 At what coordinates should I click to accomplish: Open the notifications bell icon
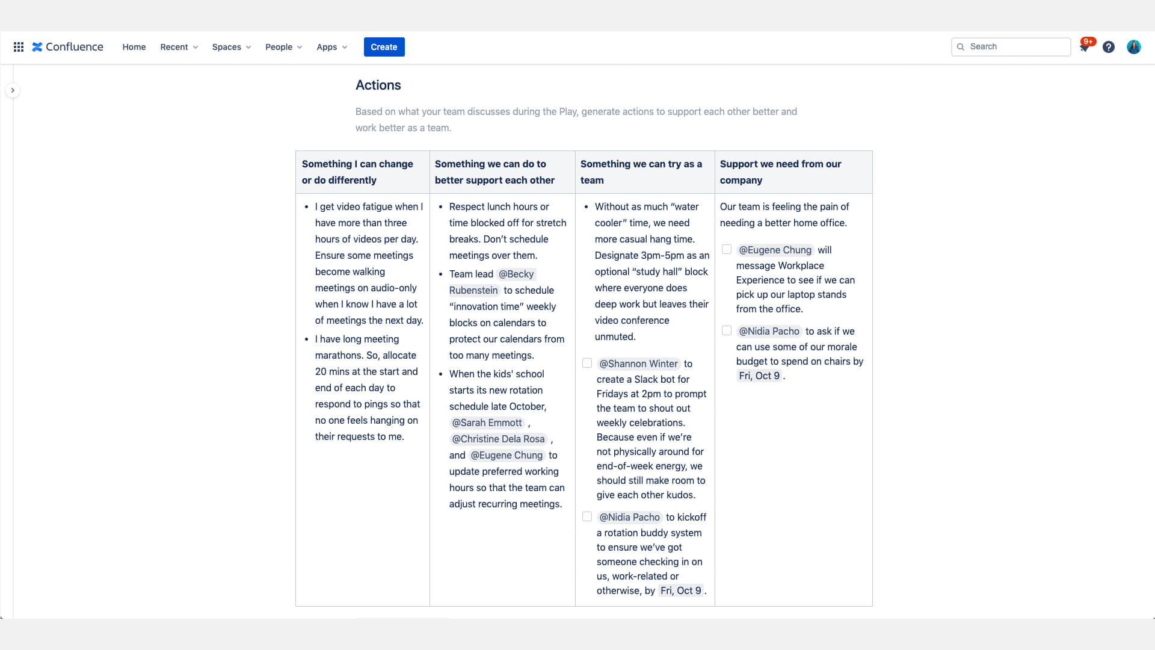[x=1083, y=47]
